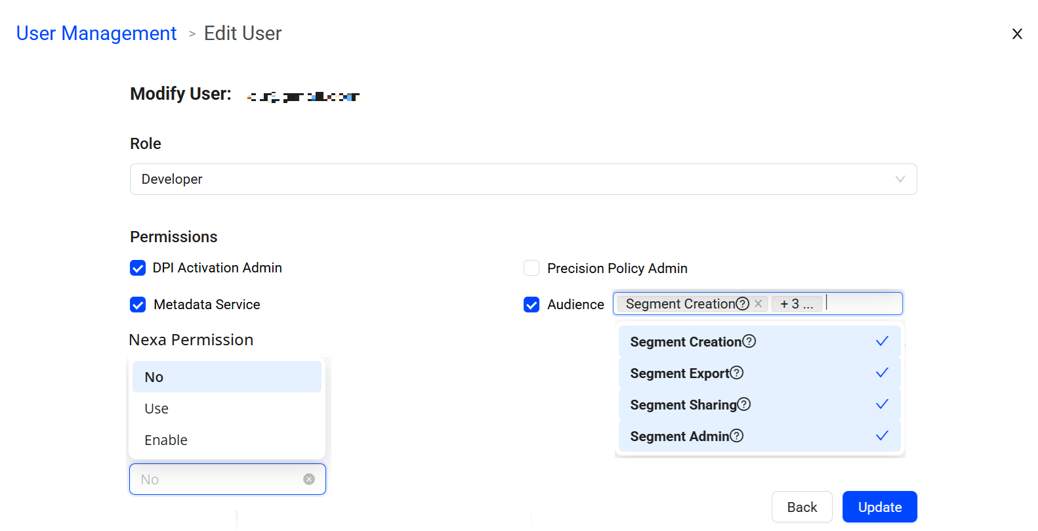1038x531 pixels.
Task: Choose Enable from Nexa Permission options
Action: click(166, 440)
